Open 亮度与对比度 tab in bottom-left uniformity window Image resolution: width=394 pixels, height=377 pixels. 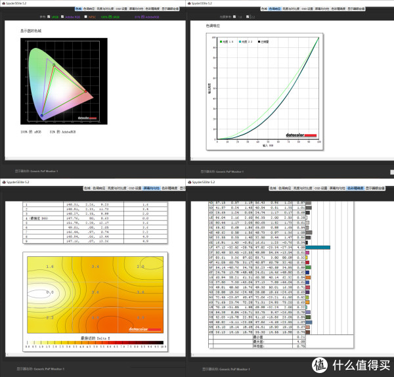(x=117, y=188)
